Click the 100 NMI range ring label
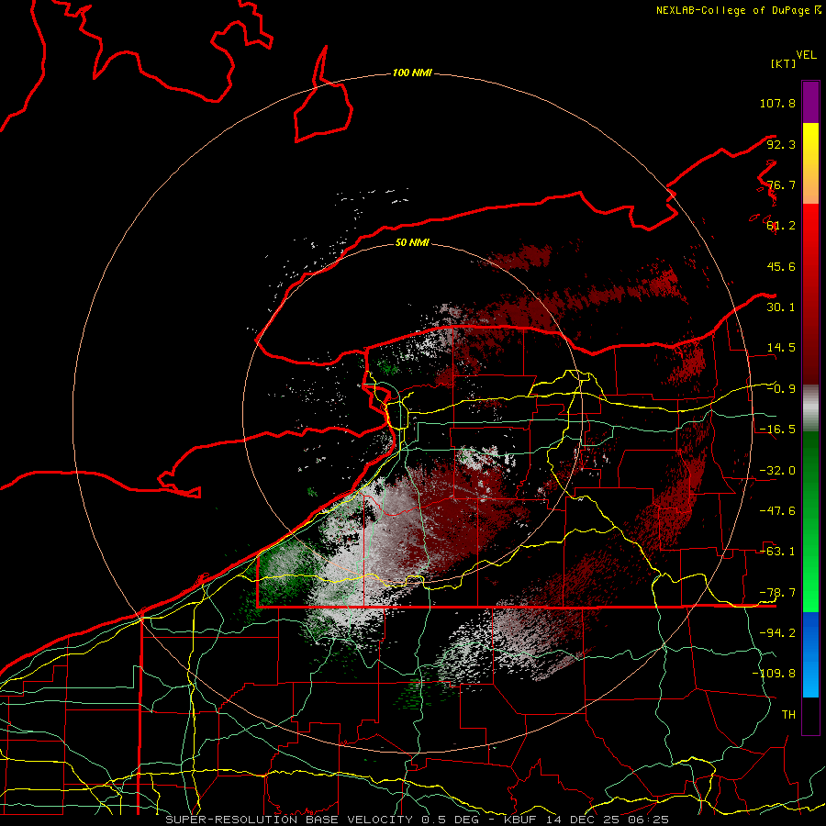The width and height of the screenshot is (826, 826). click(412, 73)
